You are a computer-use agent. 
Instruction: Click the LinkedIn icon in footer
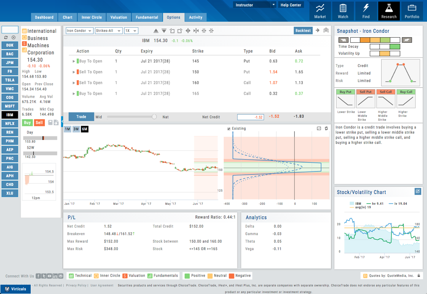(x=55, y=276)
